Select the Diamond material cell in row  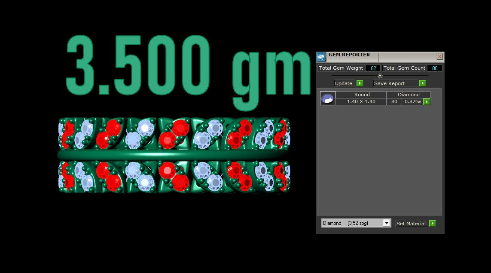click(x=409, y=94)
